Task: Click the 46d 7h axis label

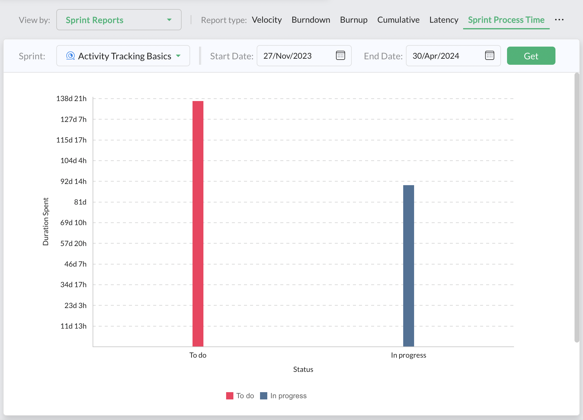Action: coord(76,264)
